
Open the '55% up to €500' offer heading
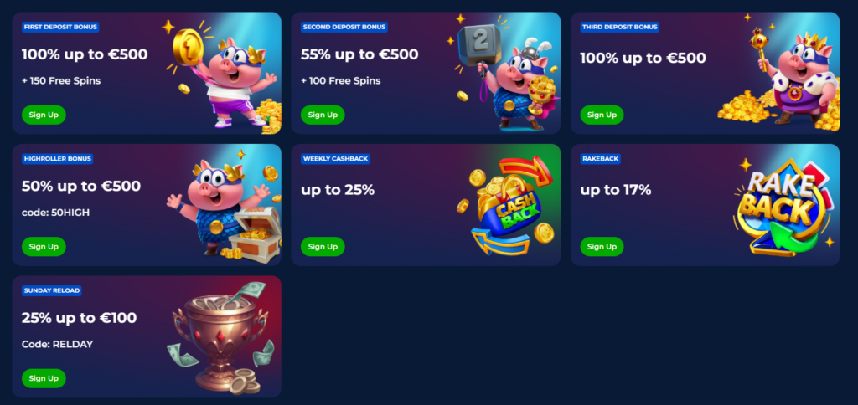(359, 54)
